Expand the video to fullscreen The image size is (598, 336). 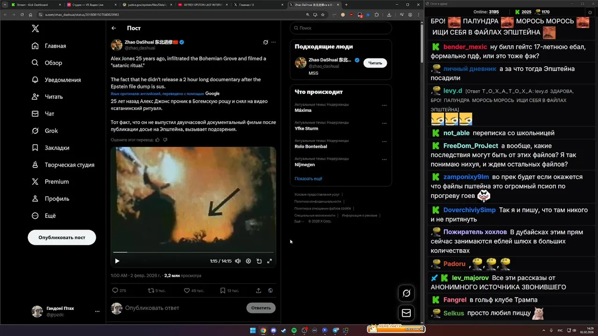pos(270,261)
